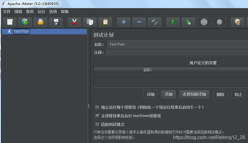The height and width of the screenshot is (143, 248).
Task: Save the test plan with floppy icon
Action: coord(56,22)
